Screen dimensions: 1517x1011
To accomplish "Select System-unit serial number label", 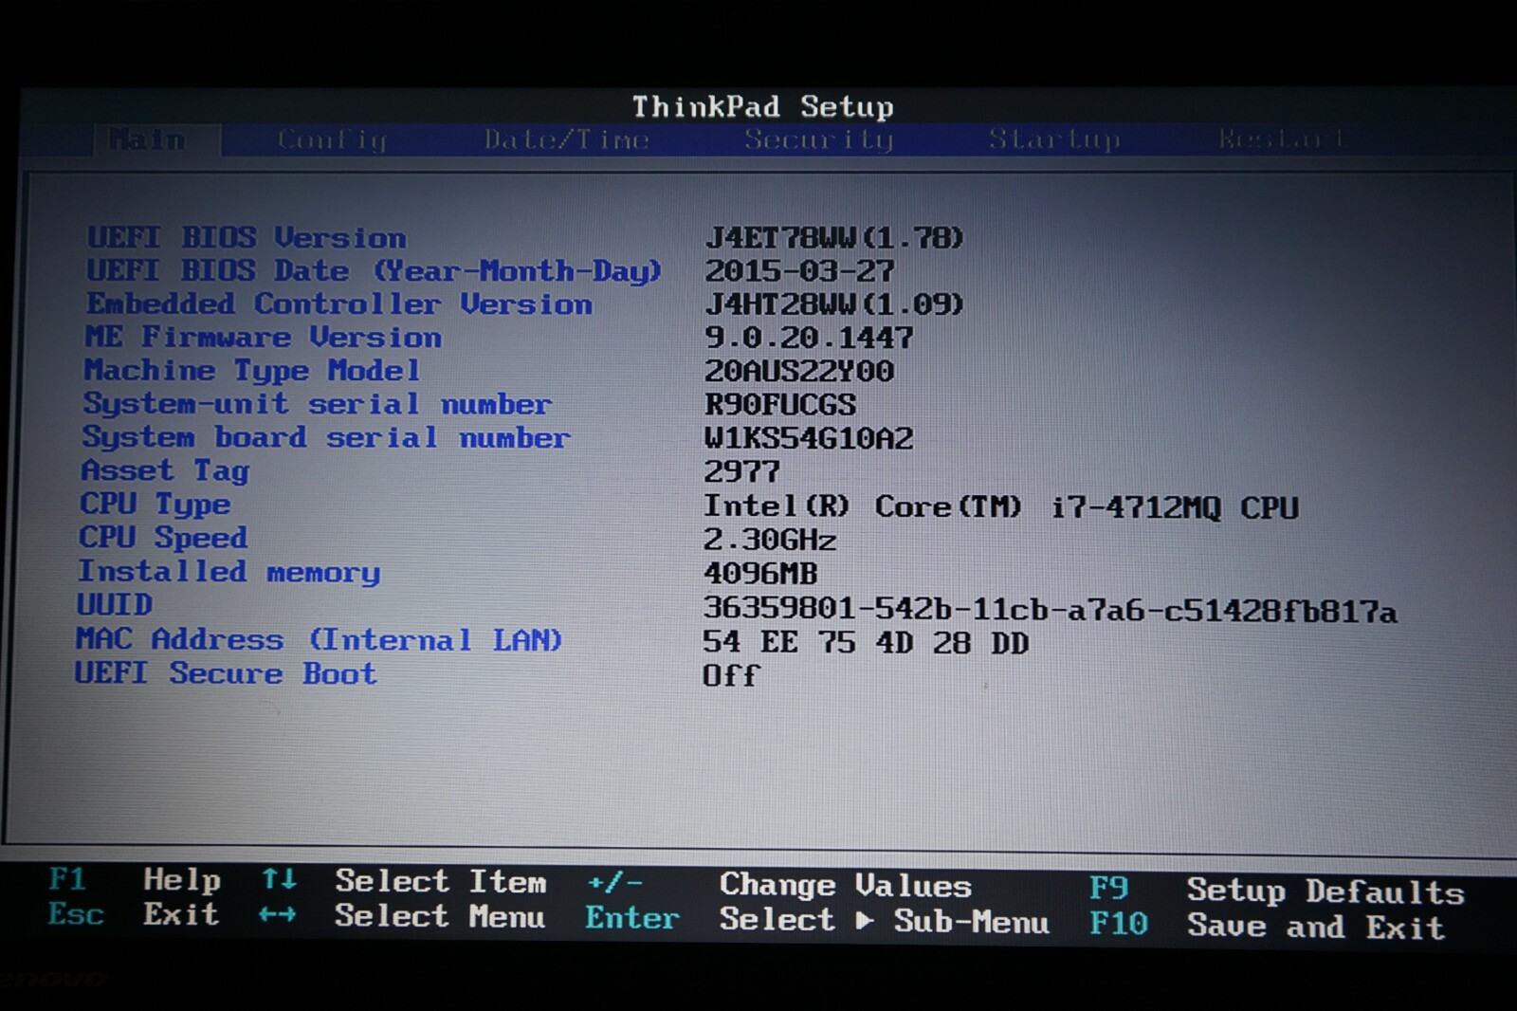I will coord(317,404).
